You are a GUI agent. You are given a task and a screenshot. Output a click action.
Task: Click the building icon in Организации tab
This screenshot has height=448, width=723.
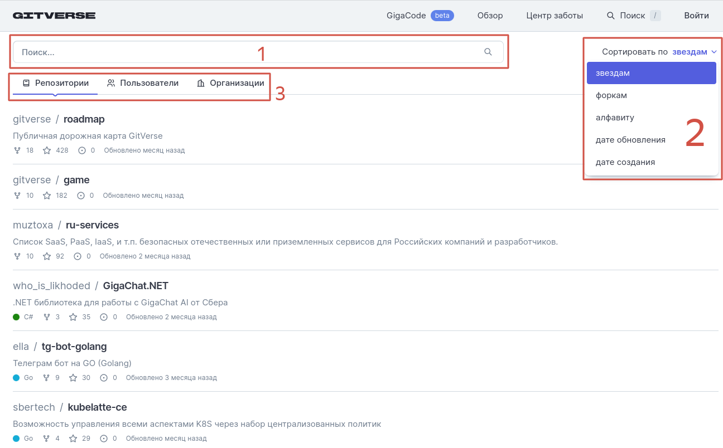(x=201, y=83)
